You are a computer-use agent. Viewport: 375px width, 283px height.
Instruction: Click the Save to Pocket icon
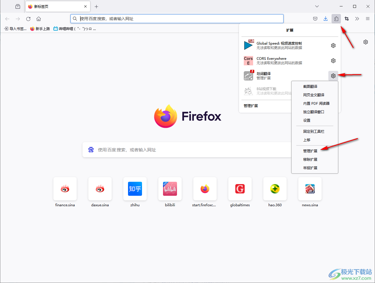coord(315,19)
